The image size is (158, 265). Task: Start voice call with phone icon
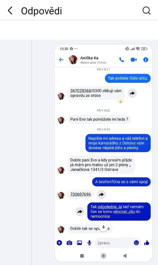coord(122,60)
